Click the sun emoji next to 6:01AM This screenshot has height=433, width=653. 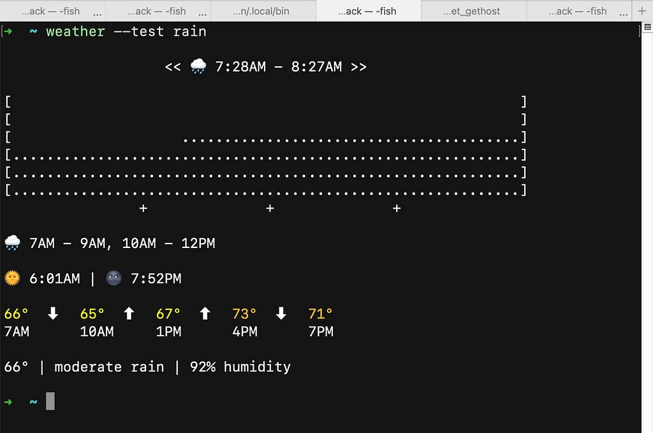click(12, 278)
